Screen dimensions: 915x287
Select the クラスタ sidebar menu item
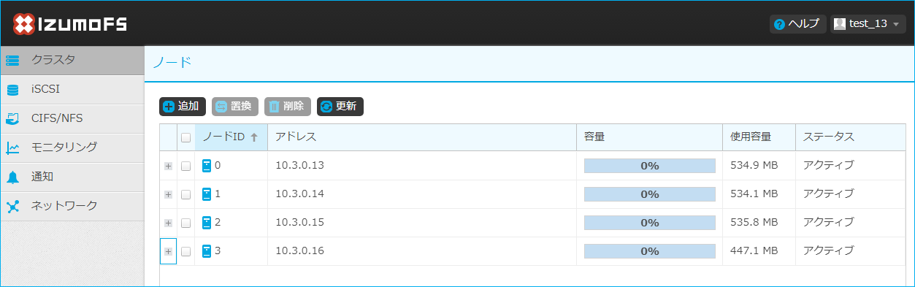[72, 60]
